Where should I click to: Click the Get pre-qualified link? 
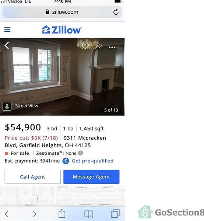coord(92,161)
